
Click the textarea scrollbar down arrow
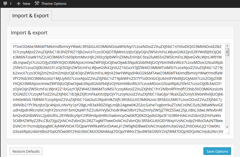(227, 127)
